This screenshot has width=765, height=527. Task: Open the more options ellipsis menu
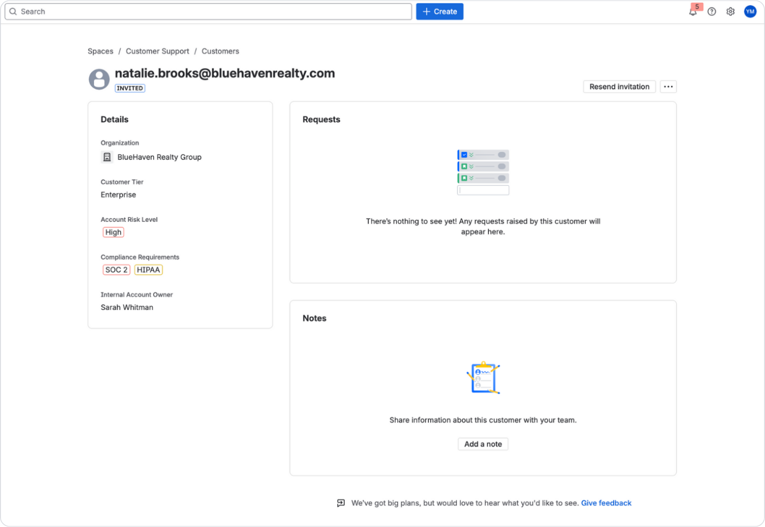(x=668, y=87)
